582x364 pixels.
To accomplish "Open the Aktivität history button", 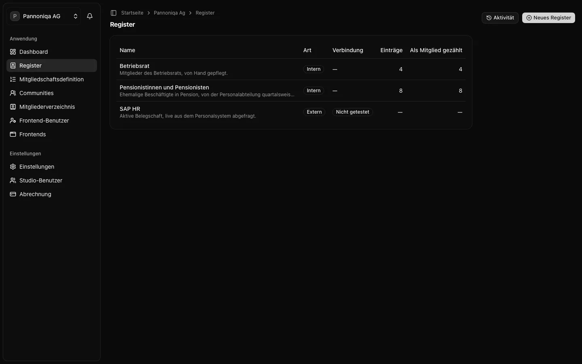I will pos(500,18).
